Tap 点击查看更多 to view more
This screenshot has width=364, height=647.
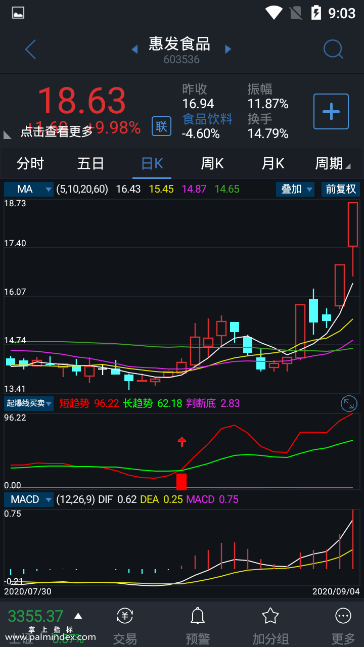pos(57,131)
